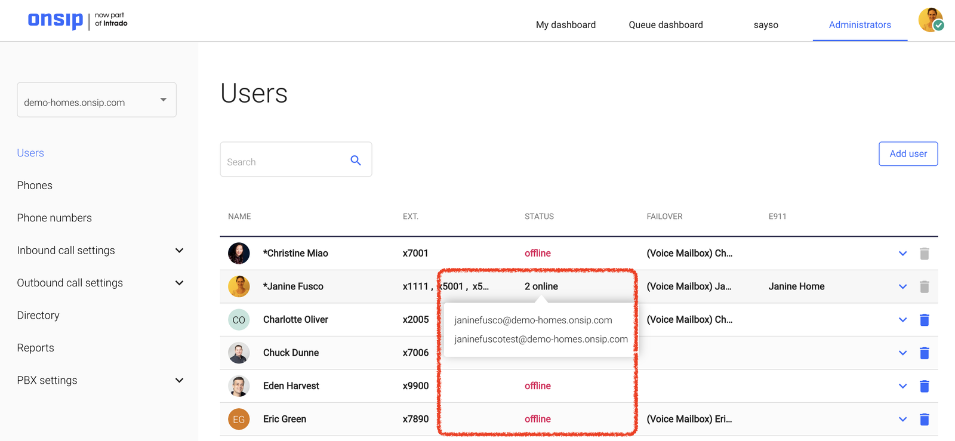The height and width of the screenshot is (441, 955).
Task: Expand Inbound call settings menu
Action: click(x=179, y=251)
